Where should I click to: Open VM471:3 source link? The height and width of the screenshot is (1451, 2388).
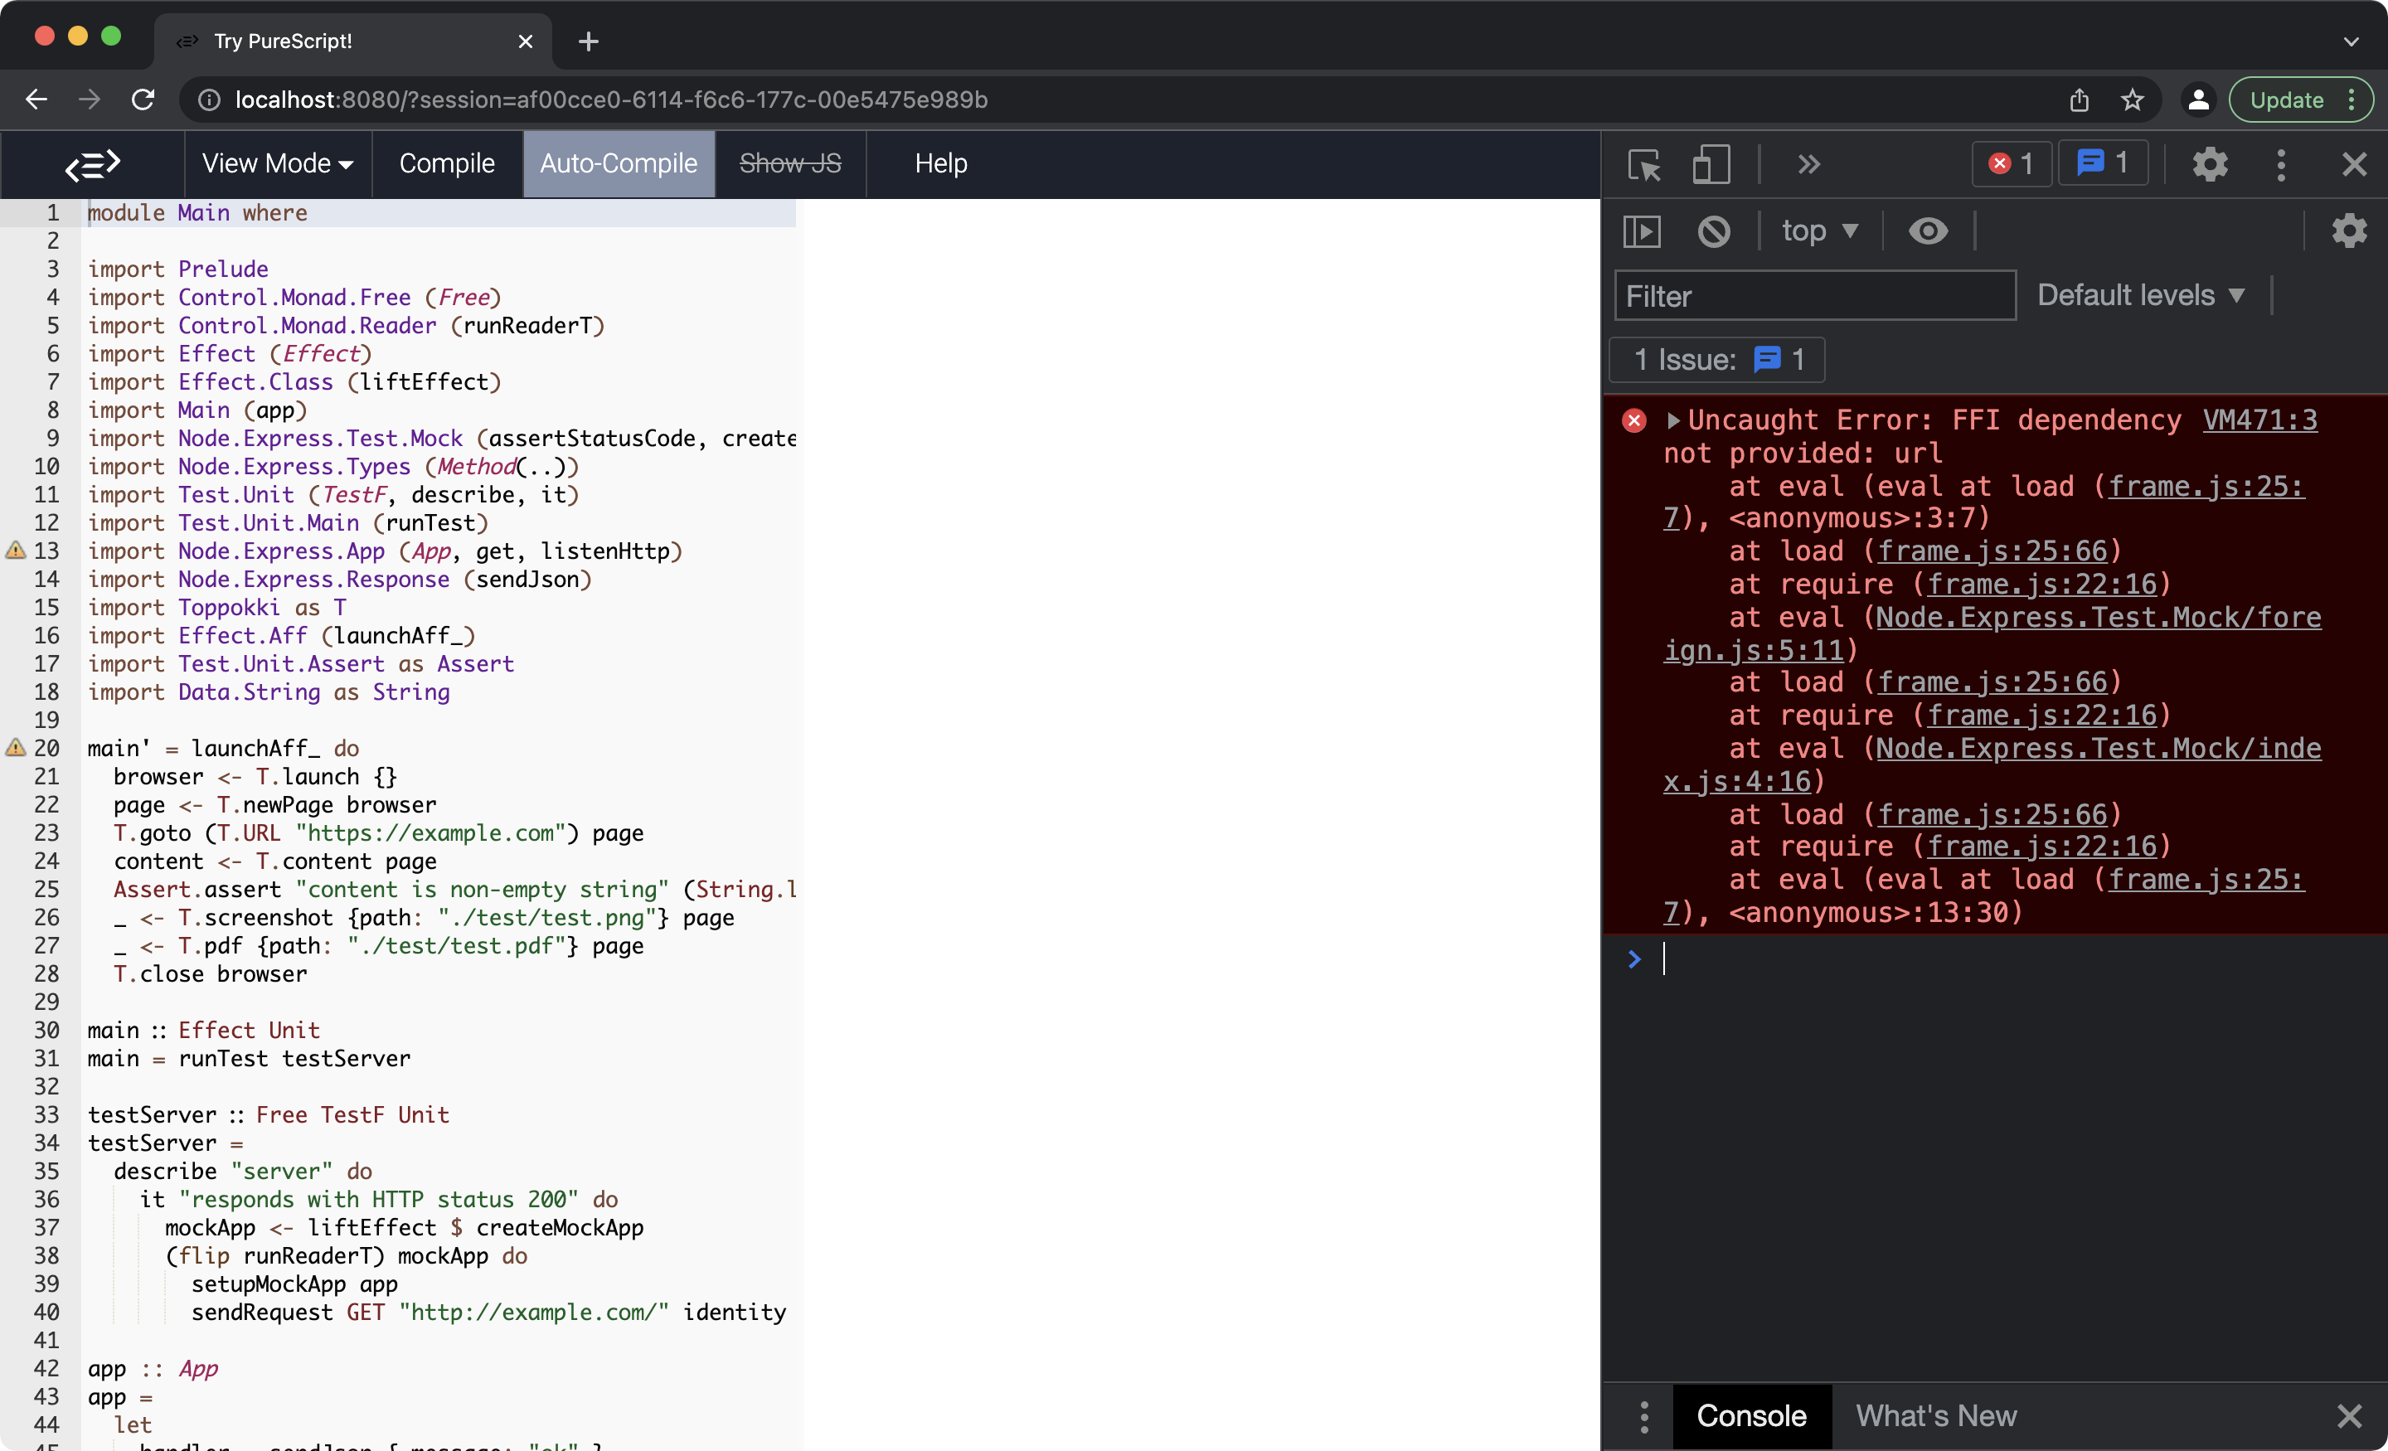coord(2259,420)
